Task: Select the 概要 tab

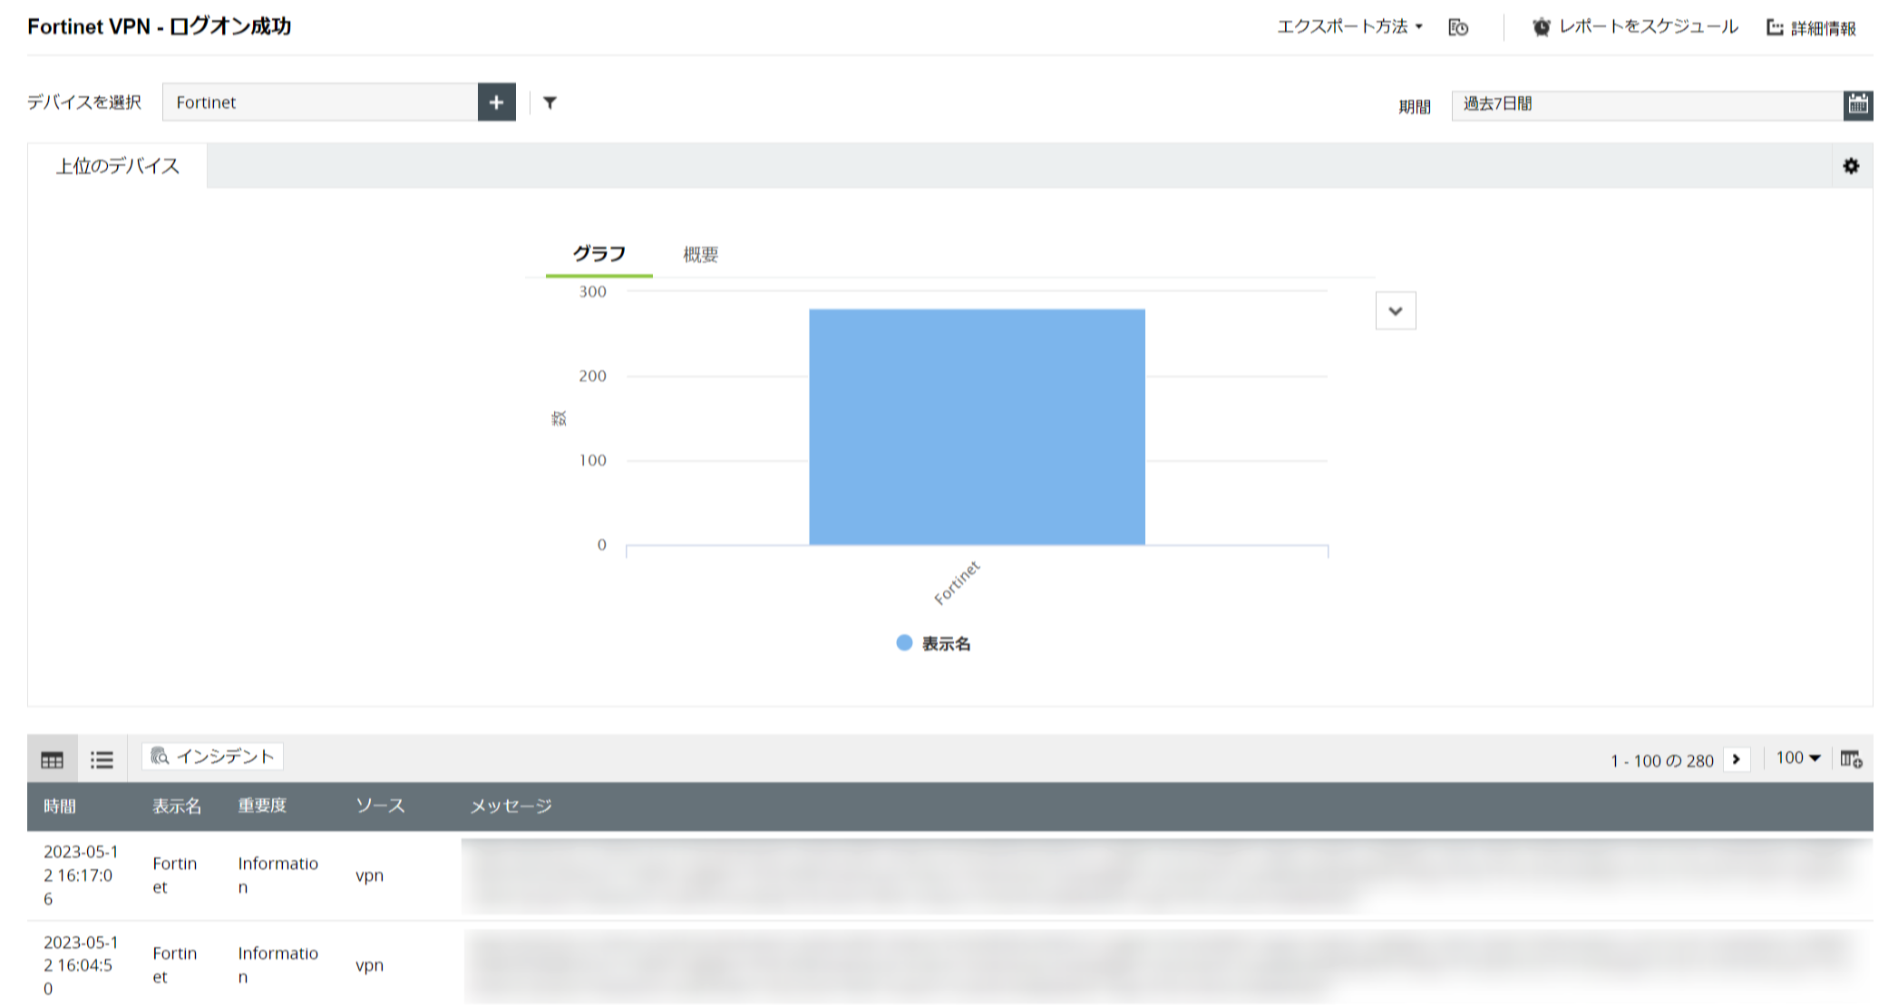Action: click(x=700, y=255)
